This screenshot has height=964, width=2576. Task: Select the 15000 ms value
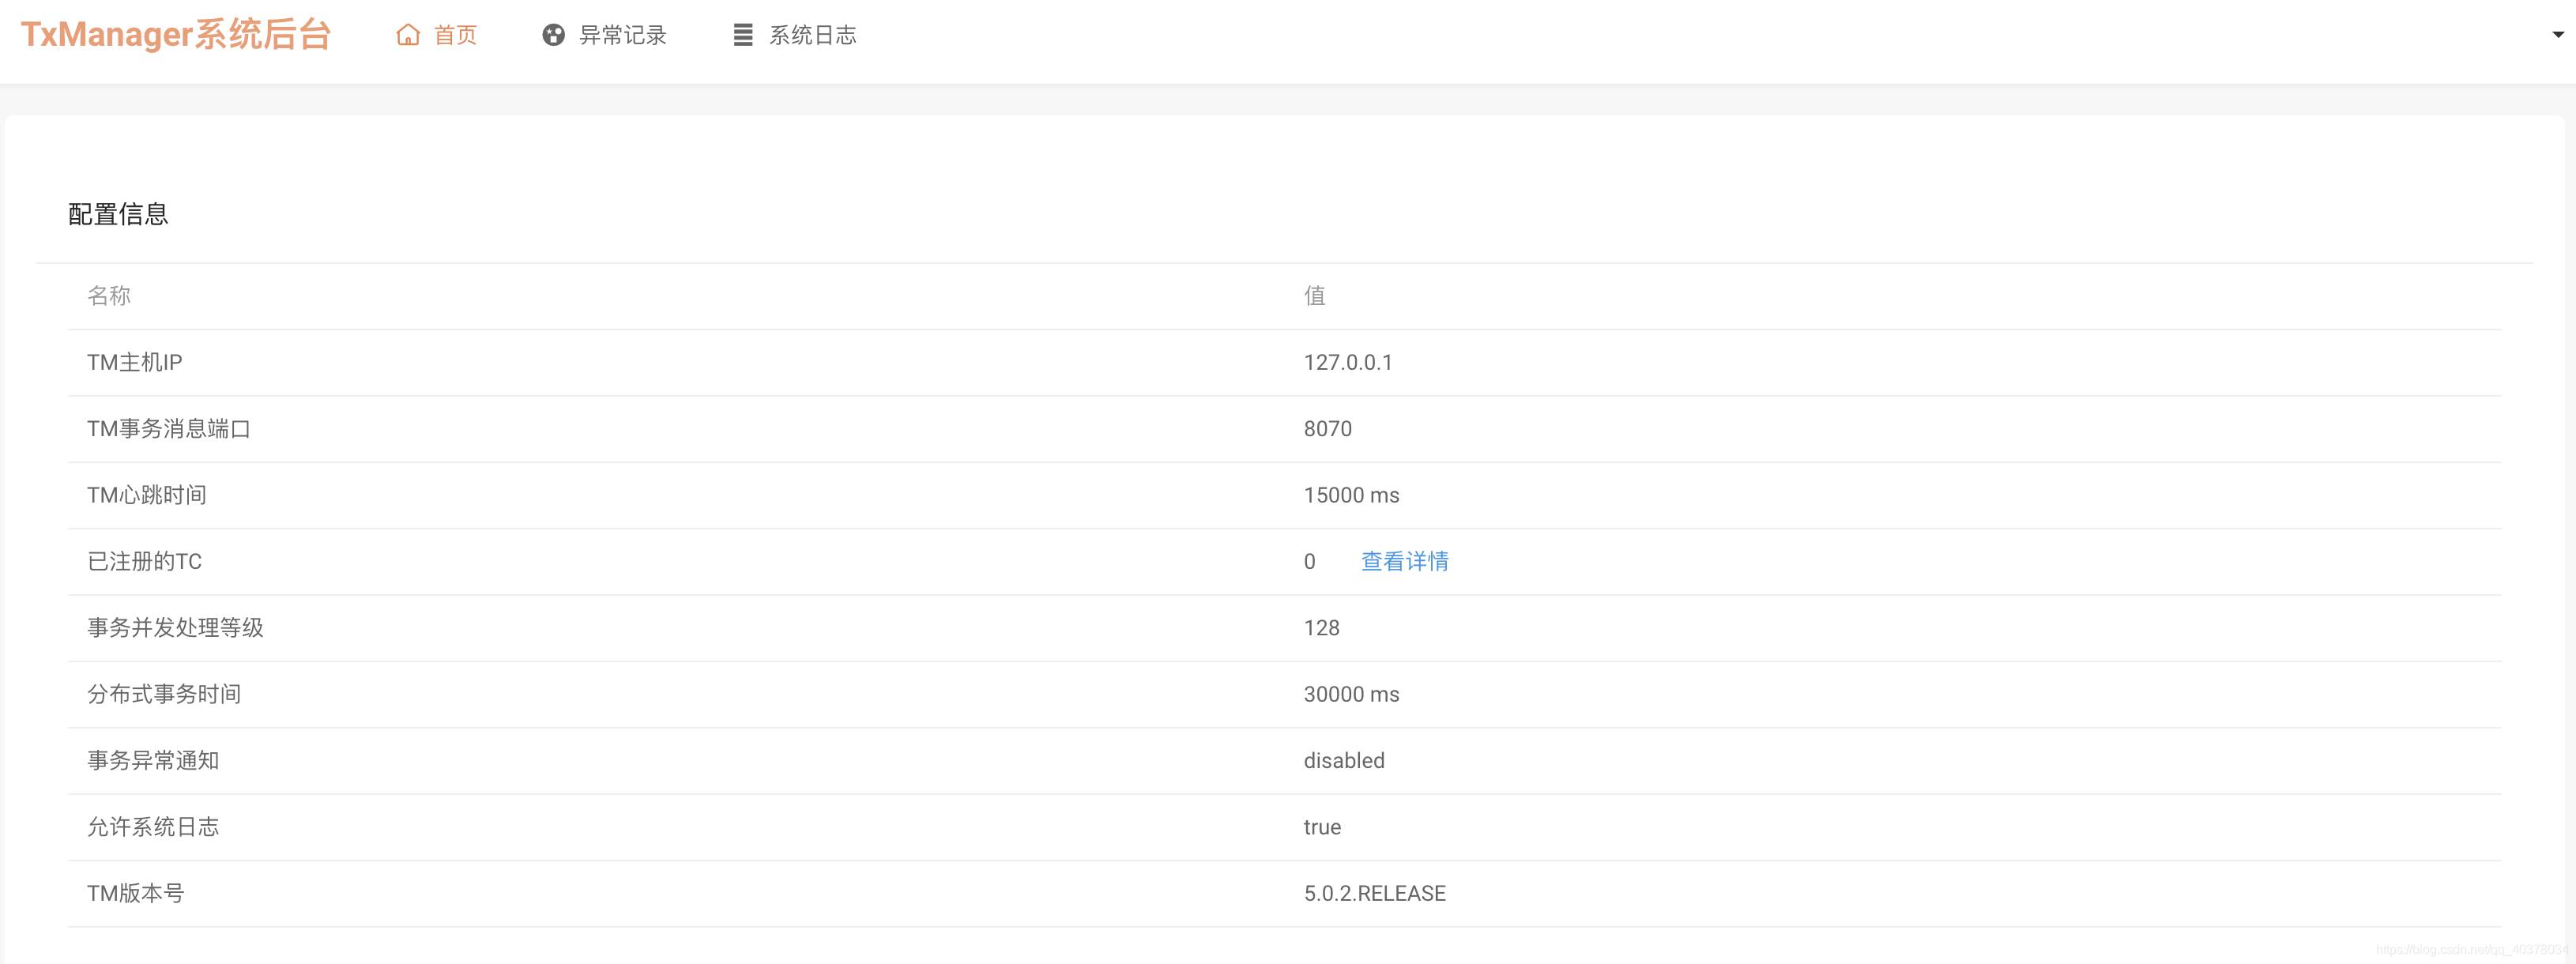point(1351,495)
